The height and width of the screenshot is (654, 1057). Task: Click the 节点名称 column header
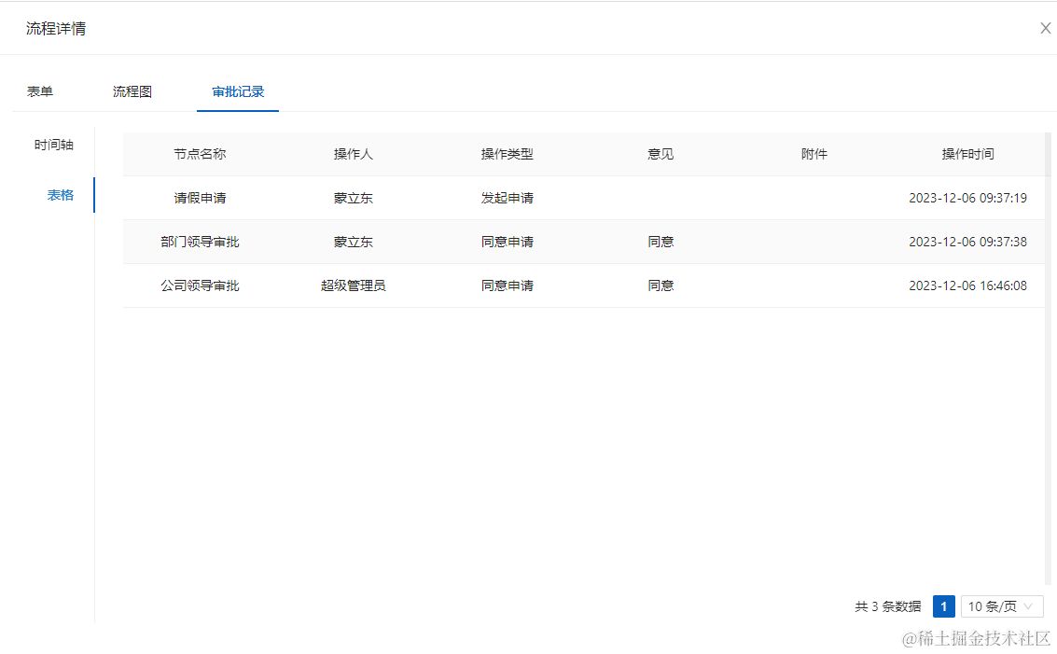[200, 154]
